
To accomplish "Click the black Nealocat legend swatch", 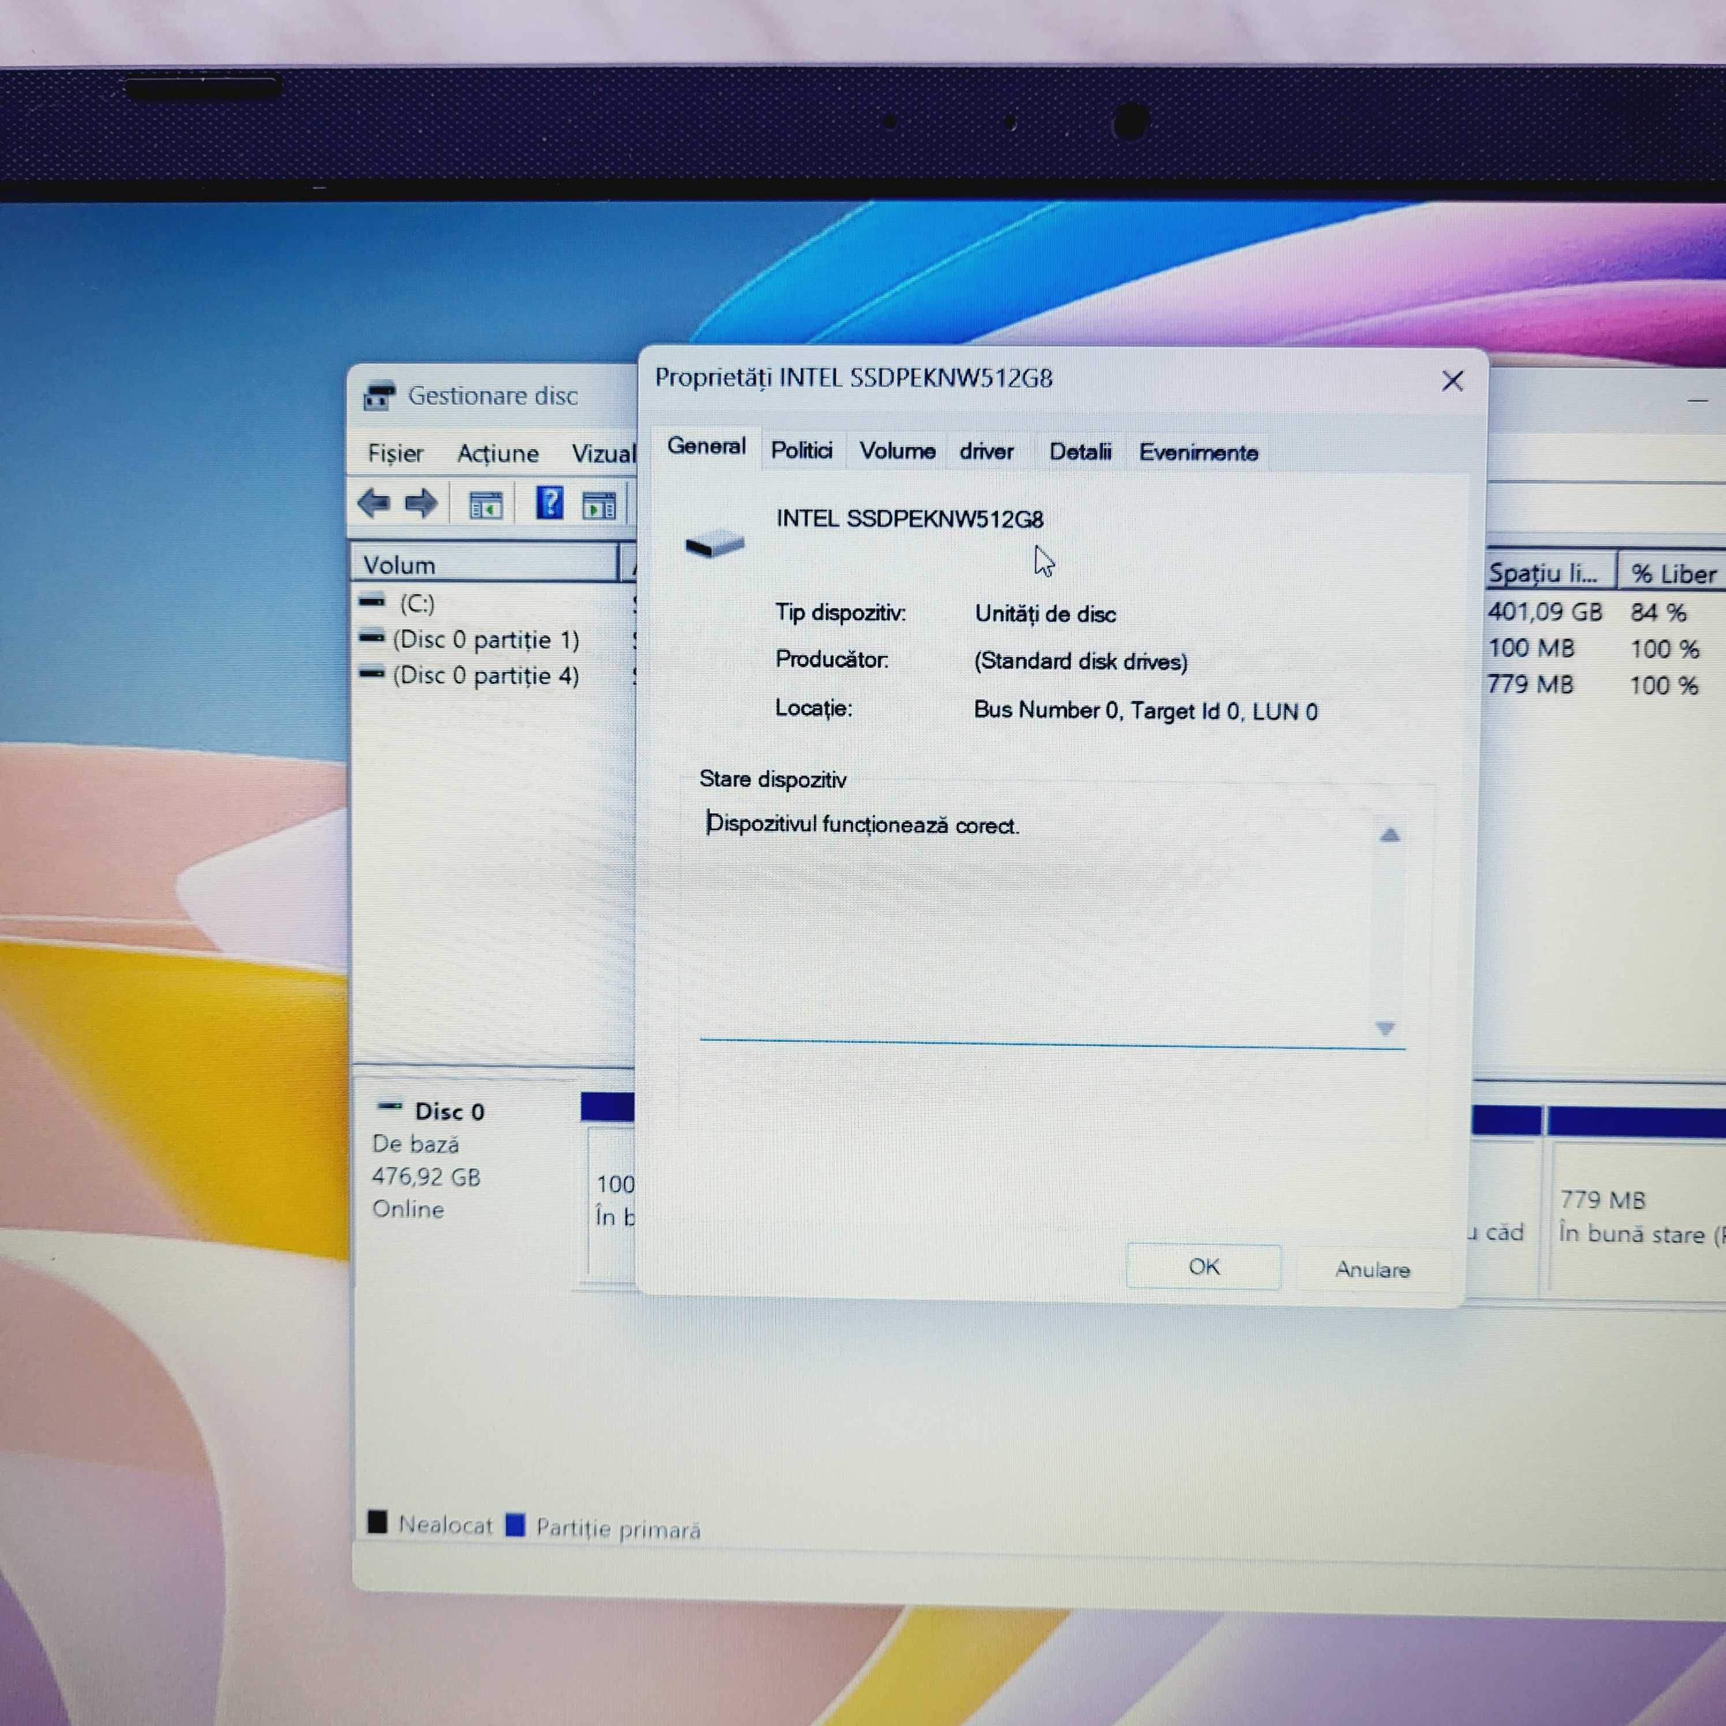I will [377, 1521].
